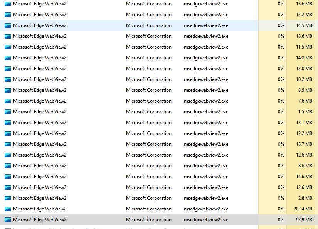The image size is (318, 229).
Task: Click the 0% CPU value in 14.6 MB row
Action: point(281,177)
